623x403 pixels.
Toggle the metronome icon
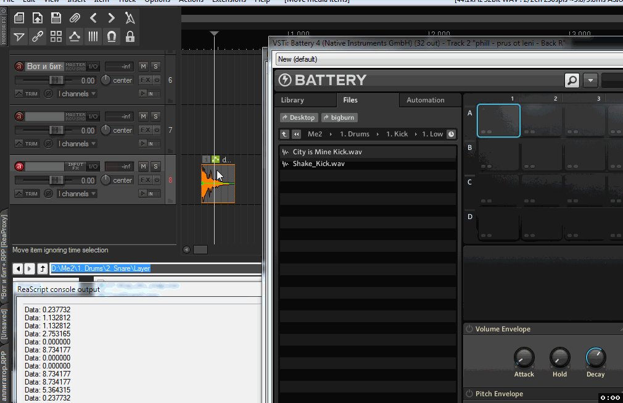pos(130,18)
